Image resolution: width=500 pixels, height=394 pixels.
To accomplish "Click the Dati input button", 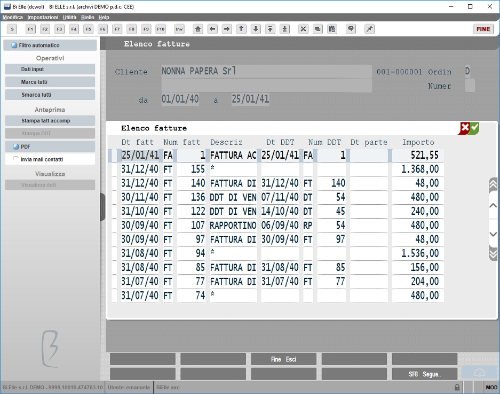I will point(50,69).
